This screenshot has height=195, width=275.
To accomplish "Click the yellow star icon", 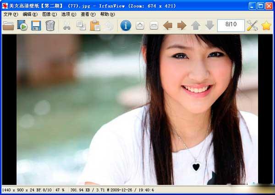I will [x=266, y=26].
